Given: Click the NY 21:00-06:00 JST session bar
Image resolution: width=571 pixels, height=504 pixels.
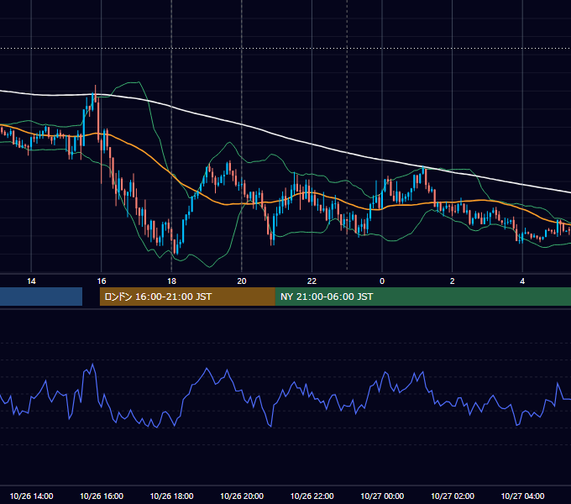Looking at the screenshot, I should [x=422, y=297].
